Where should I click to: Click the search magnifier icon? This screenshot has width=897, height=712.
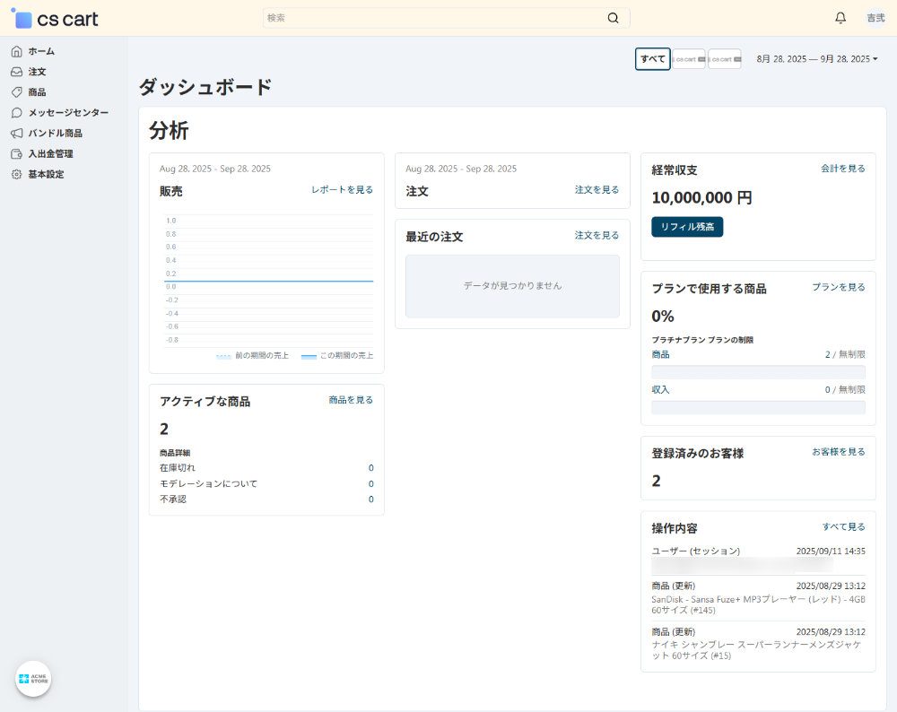(614, 18)
